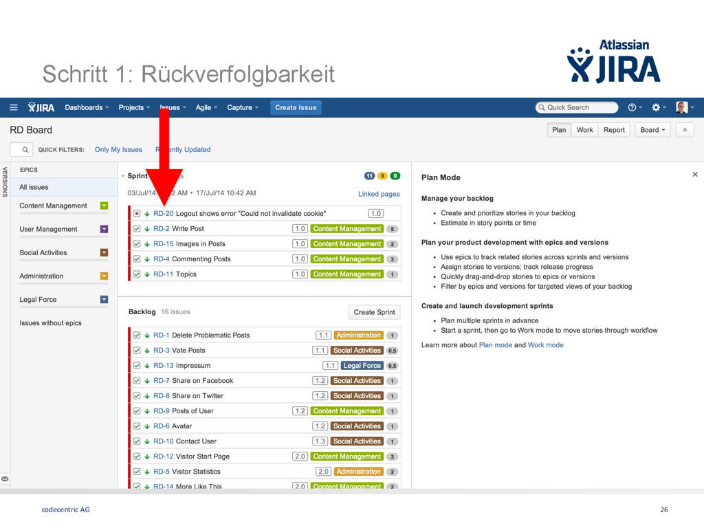Screen dimensions: 704x528
Task: Open the User Management epic color dropdown
Action: point(104,229)
